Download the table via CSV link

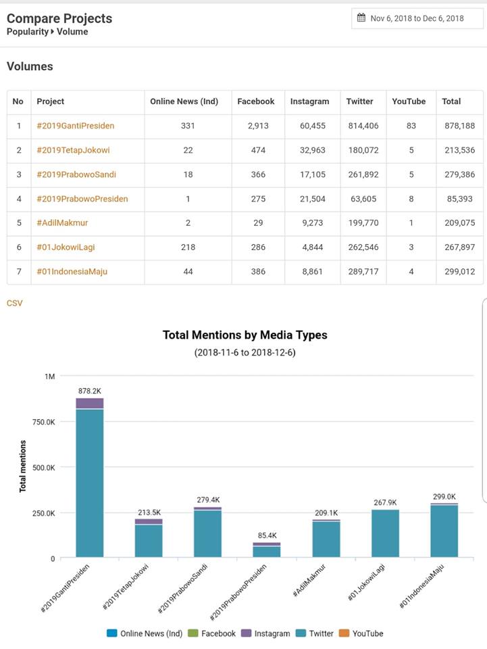(x=14, y=303)
